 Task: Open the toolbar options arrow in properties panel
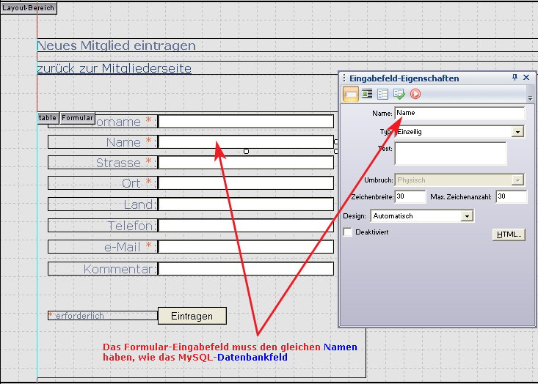click(530, 97)
